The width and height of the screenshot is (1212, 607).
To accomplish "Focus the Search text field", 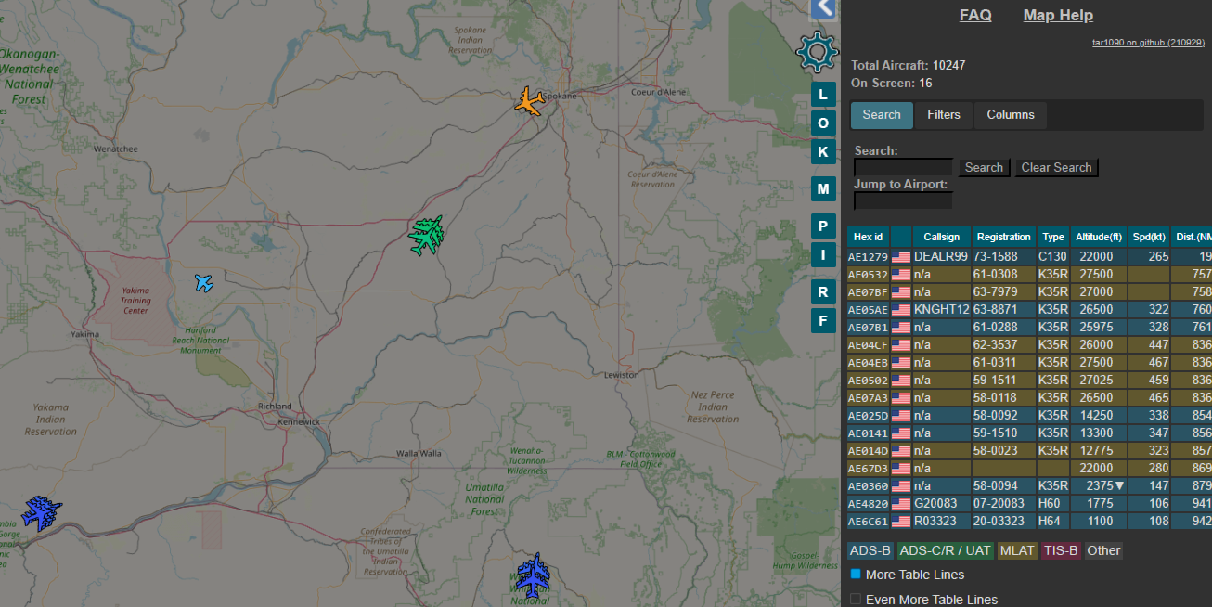I will [903, 167].
